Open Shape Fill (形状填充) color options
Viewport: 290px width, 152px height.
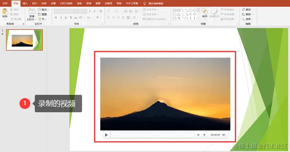[x=228, y=10]
